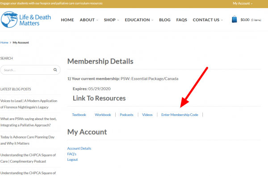Viewport: 268px width, 176px height.
Task: Click the Logout link
Action: coord(72,159)
